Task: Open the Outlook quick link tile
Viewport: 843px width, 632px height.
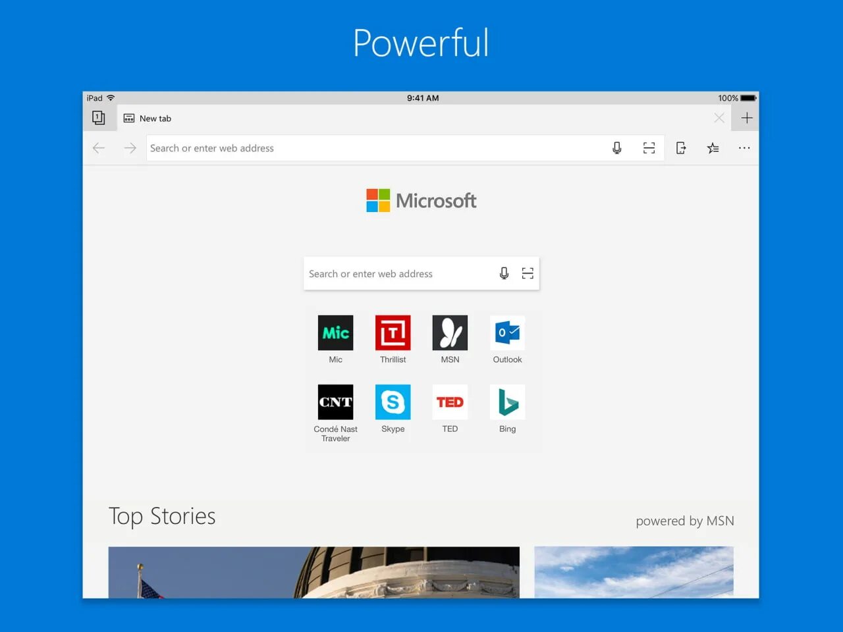Action: (x=507, y=332)
